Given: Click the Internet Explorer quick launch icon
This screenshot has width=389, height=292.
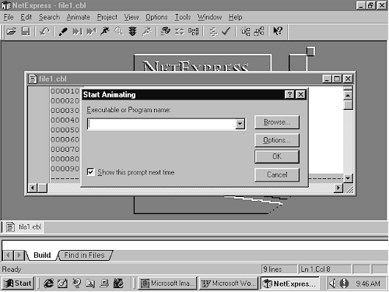Looking at the screenshot, I should [48, 283].
